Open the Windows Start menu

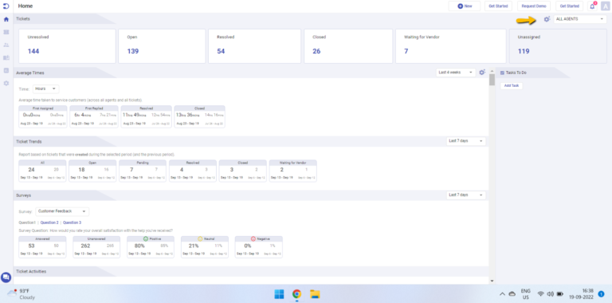(279, 294)
